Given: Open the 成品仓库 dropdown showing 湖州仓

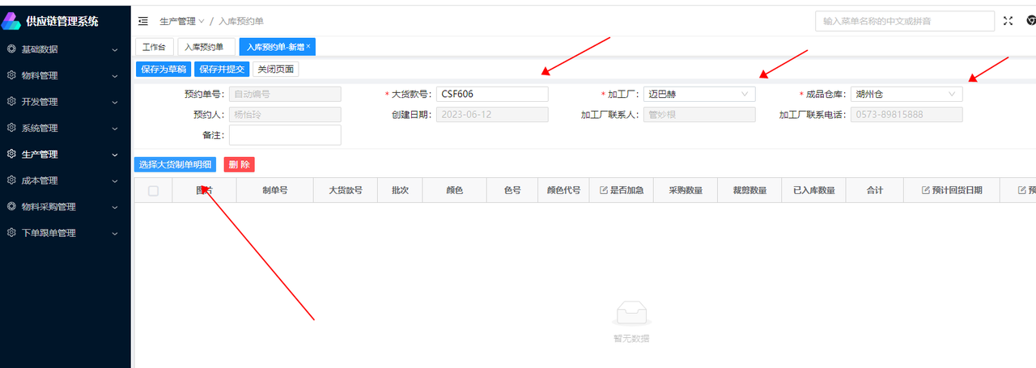Looking at the screenshot, I should coord(906,94).
